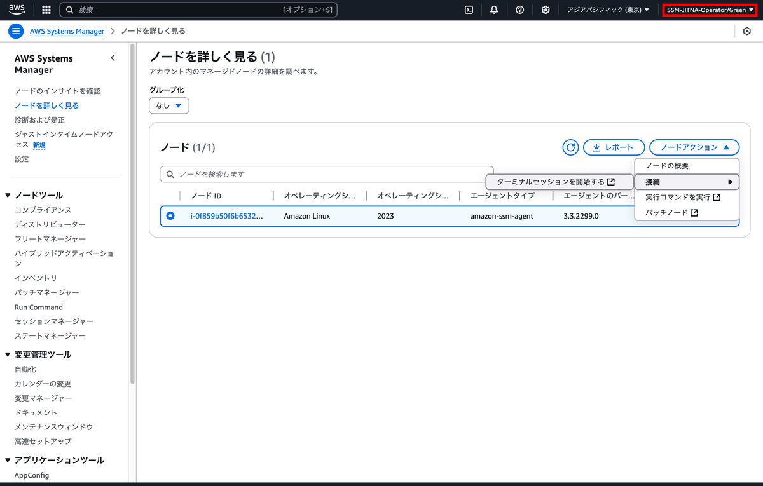The width and height of the screenshot is (763, 486).
Task: Open ジャストインタイムノードアクセス in sidebar
Action: click(x=64, y=139)
